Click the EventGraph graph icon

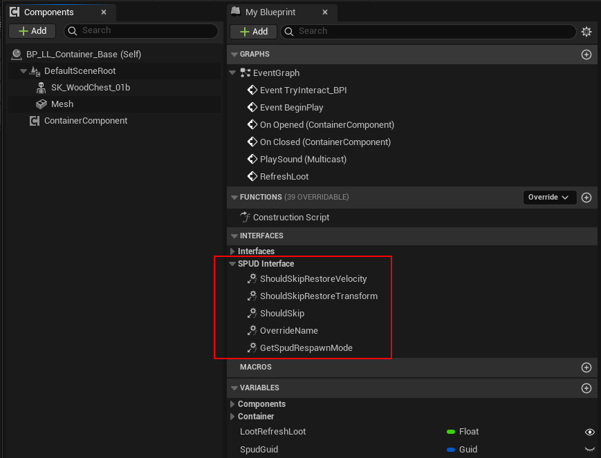click(245, 73)
